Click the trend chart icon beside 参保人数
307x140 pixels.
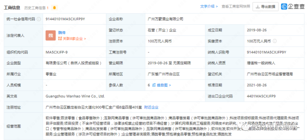point(154,85)
